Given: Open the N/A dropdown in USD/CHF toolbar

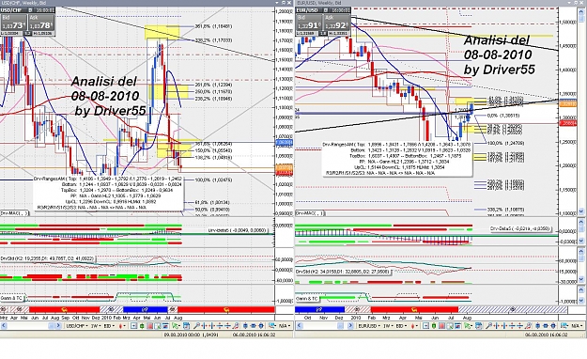Looking at the screenshot, I should (x=286, y=326).
